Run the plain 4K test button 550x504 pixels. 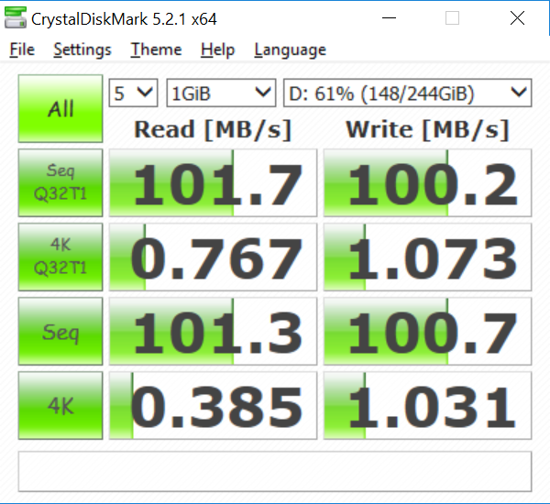pyautogui.click(x=60, y=406)
